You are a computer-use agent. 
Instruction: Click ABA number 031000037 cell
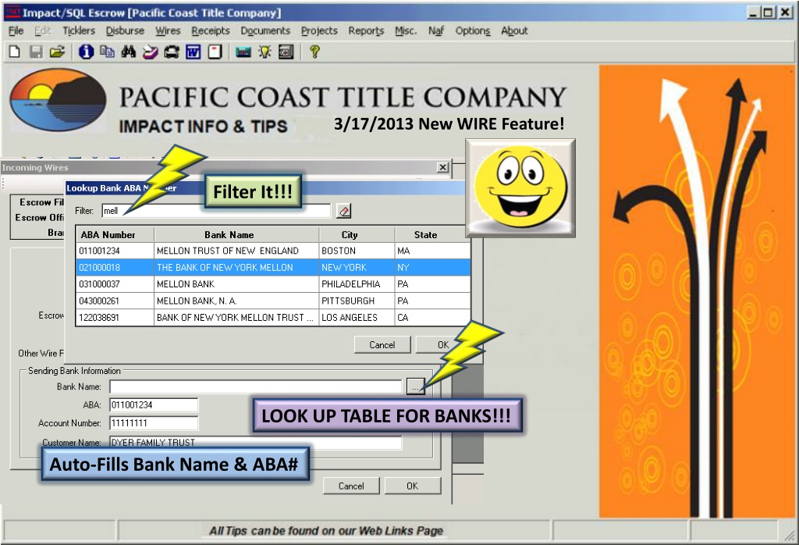(x=115, y=284)
